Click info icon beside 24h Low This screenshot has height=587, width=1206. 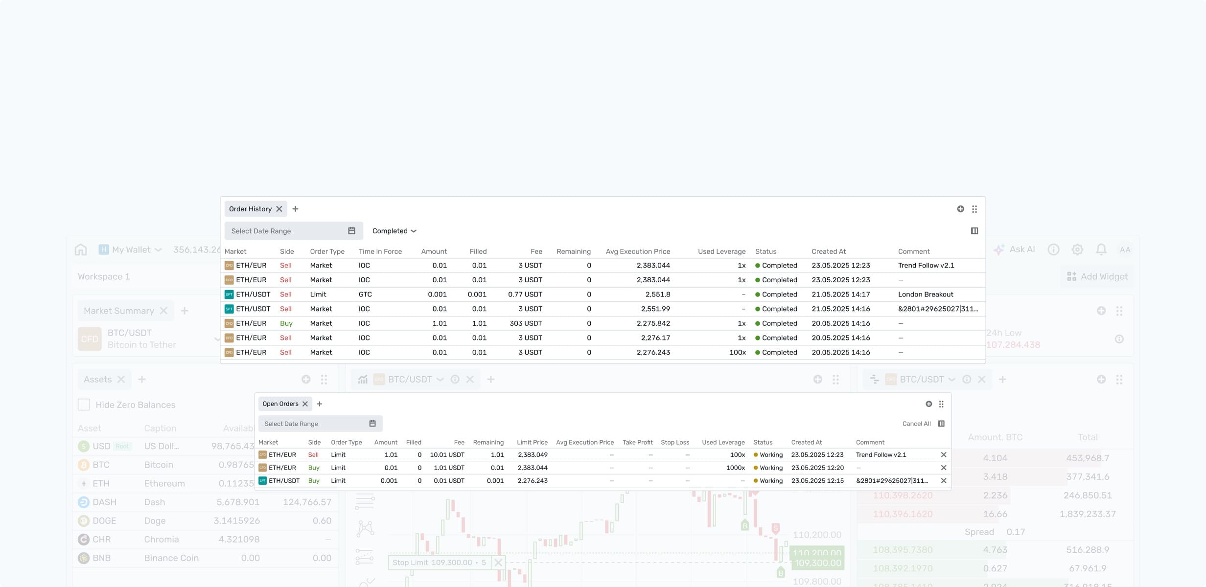tap(1119, 339)
